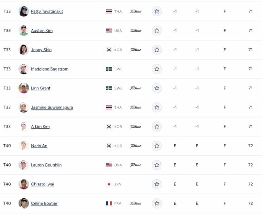Click the star icon for Lauren Coughlin
This screenshot has width=262, height=214.
pos(157,165)
